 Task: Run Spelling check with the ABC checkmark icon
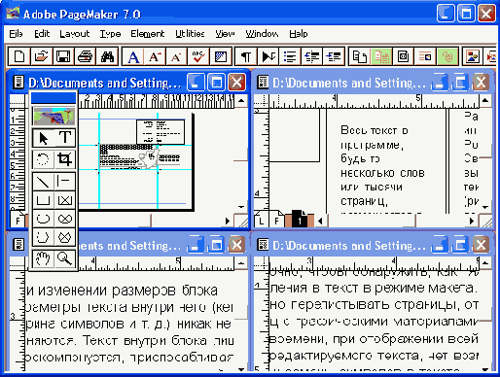pyautogui.click(x=198, y=56)
